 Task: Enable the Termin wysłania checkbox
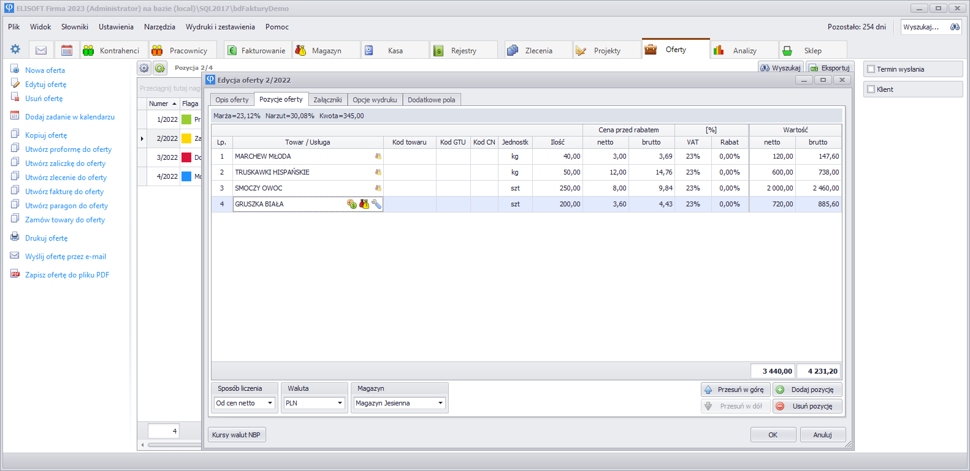pos(871,69)
